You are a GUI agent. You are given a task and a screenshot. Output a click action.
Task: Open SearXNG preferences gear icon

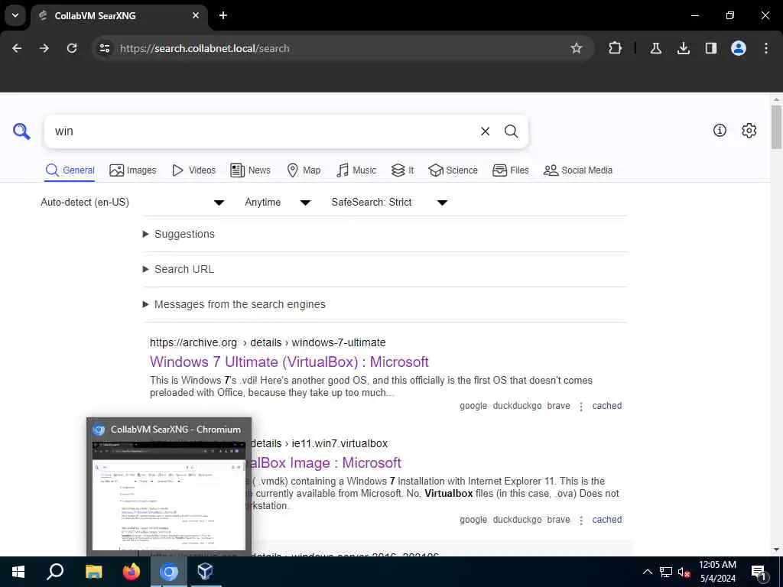pyautogui.click(x=749, y=130)
